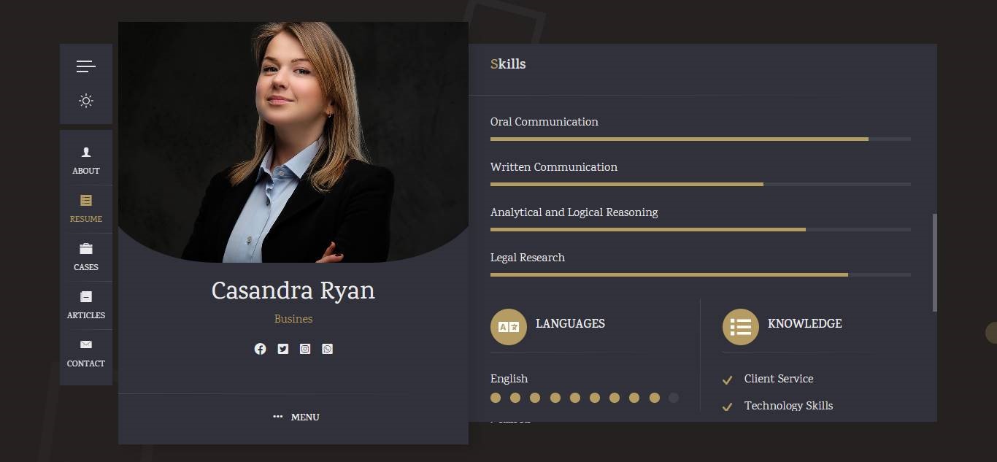997x462 pixels.
Task: Toggle the light/dark theme sun icon
Action: pos(86,101)
